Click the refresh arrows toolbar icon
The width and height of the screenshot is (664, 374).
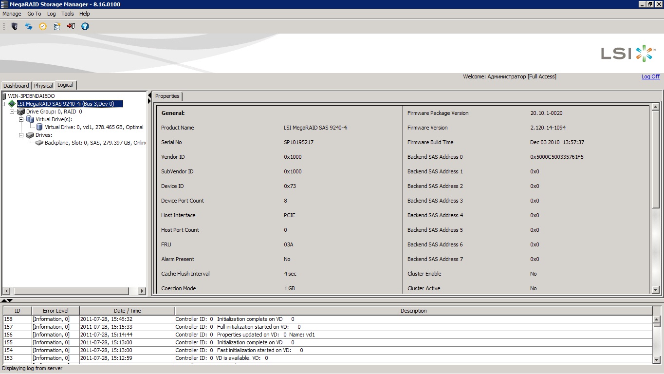tap(29, 26)
